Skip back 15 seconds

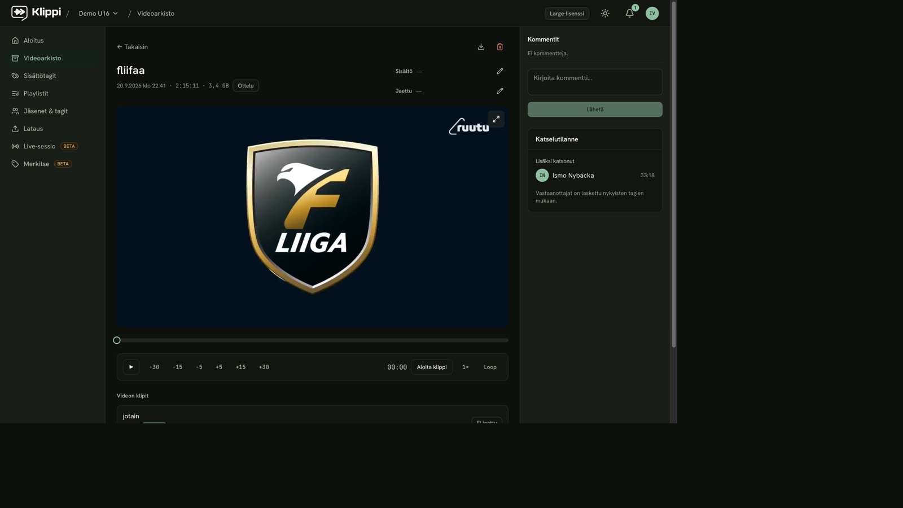tap(177, 367)
